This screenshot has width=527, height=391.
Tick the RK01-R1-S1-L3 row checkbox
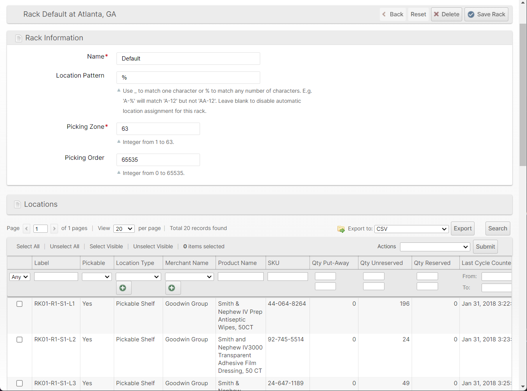point(19,383)
